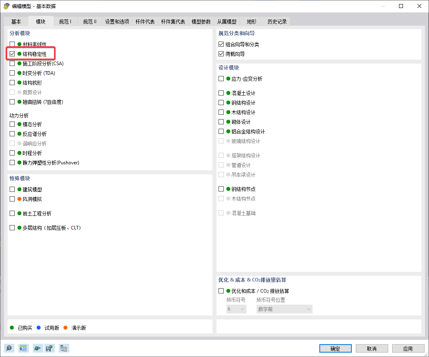Click the save as default floppy icon

click(50, 348)
